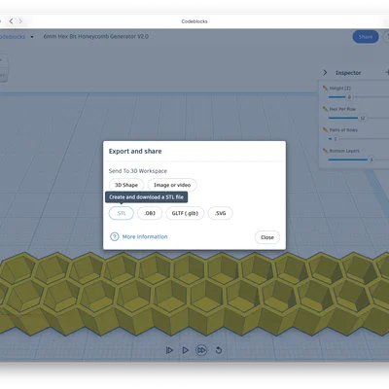Export as .STL file

click(x=122, y=213)
